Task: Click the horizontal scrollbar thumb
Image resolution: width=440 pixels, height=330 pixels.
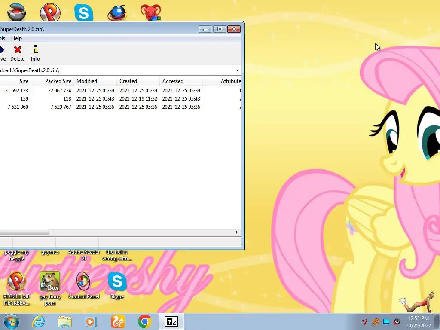Action: point(24,232)
